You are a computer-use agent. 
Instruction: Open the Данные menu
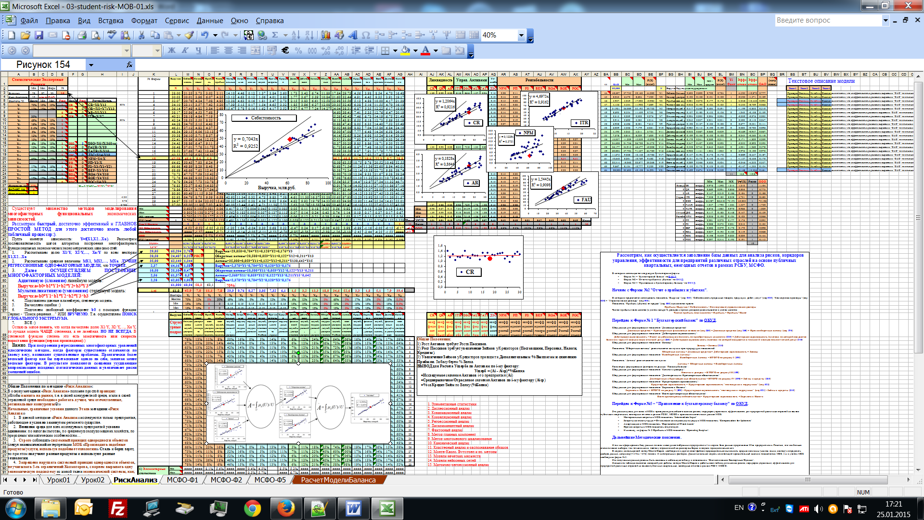click(x=209, y=20)
